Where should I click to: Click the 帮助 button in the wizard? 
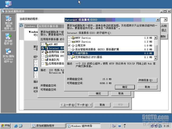[121, 105]
